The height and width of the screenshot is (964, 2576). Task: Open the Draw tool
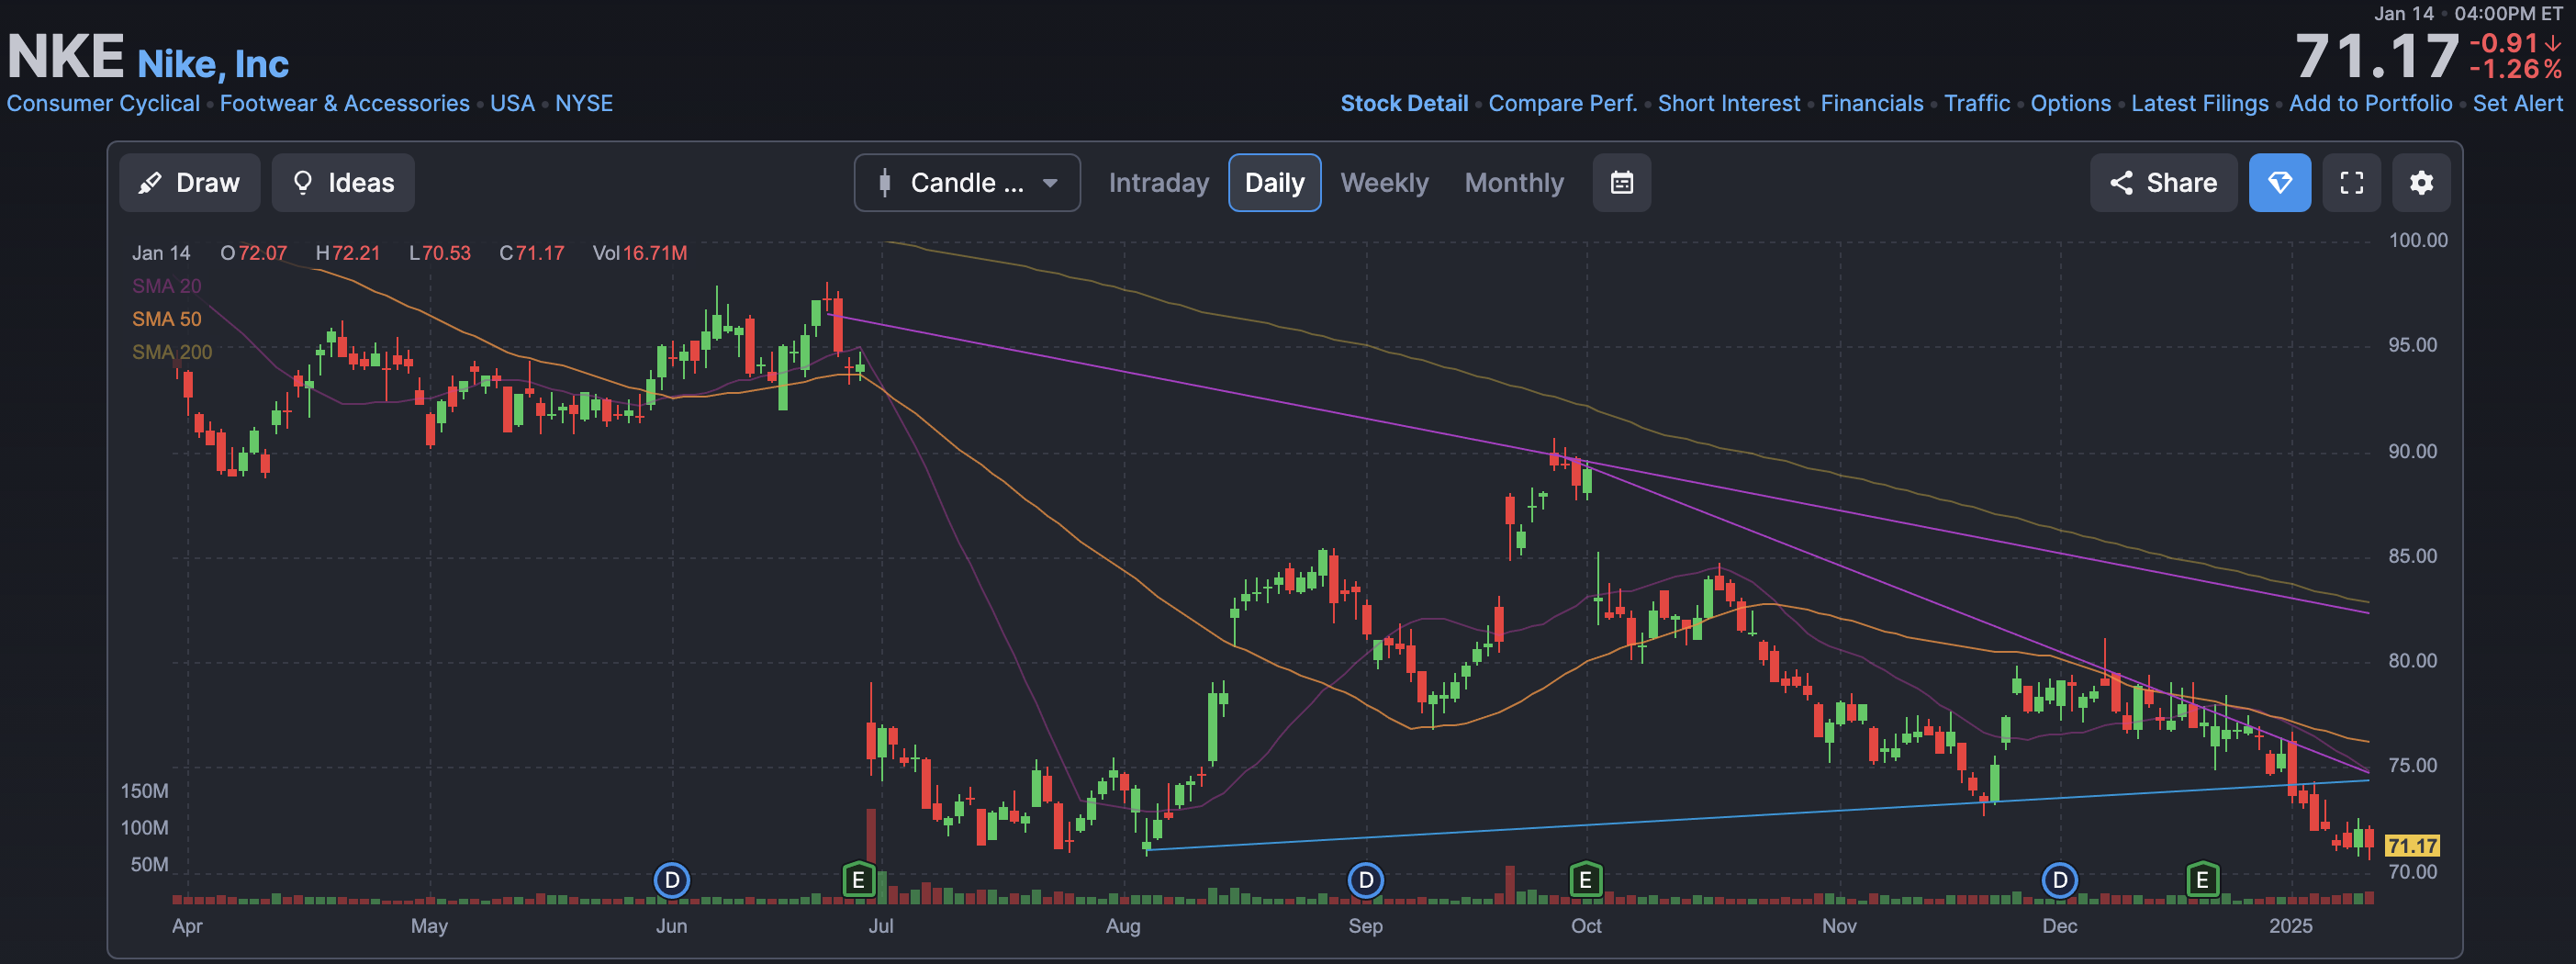click(190, 183)
